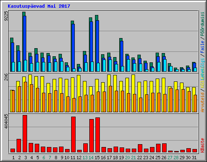
Task: Click the green Pöördumisi legend label
Action: tap(203, 24)
